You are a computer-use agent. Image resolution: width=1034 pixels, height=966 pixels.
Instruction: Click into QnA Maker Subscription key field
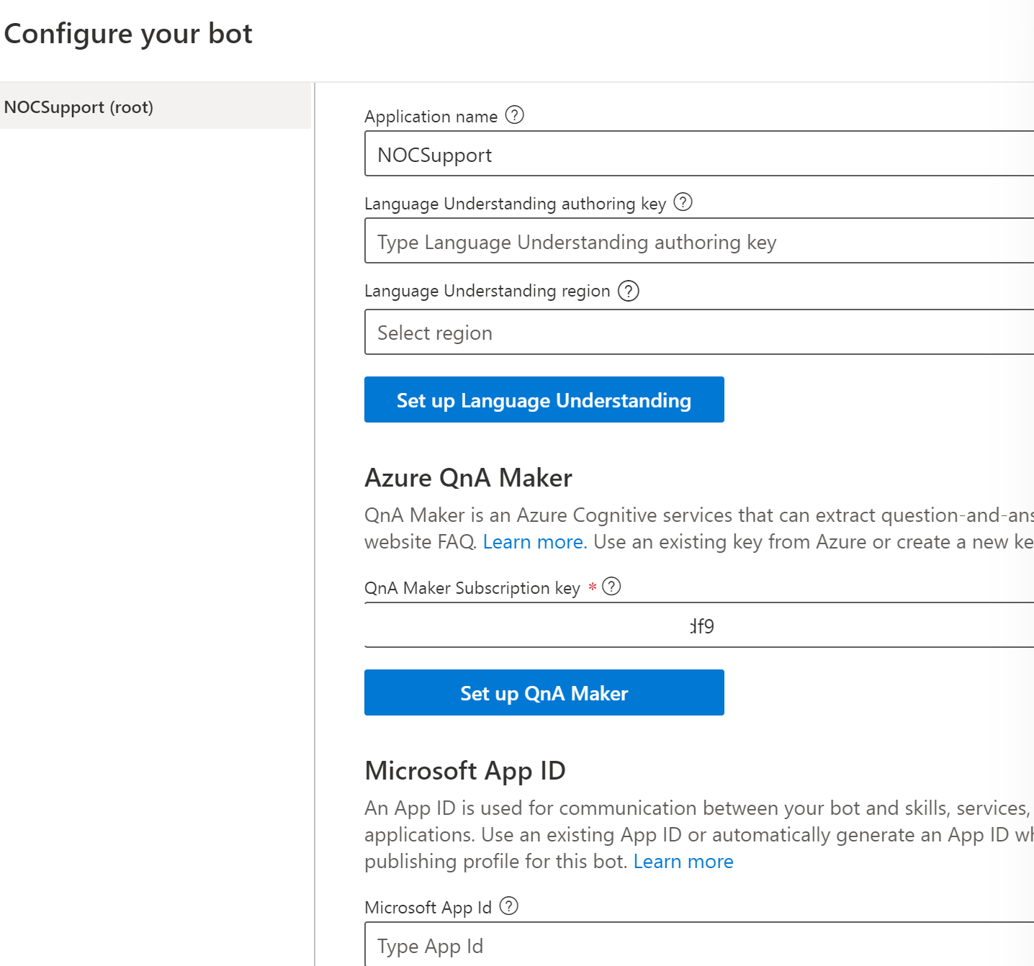[698, 626]
